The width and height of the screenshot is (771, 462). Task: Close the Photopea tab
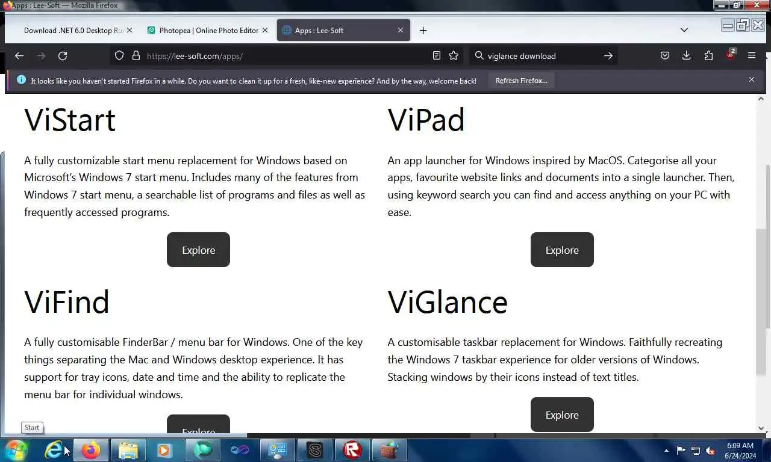[265, 31]
